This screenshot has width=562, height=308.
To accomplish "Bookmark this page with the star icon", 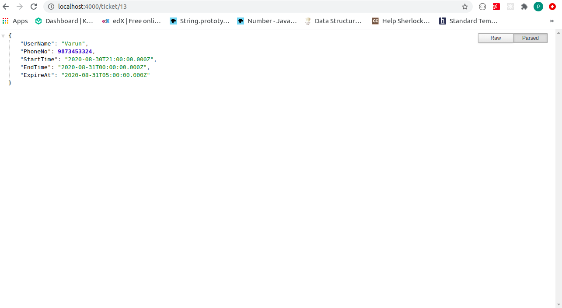I will pos(465,7).
